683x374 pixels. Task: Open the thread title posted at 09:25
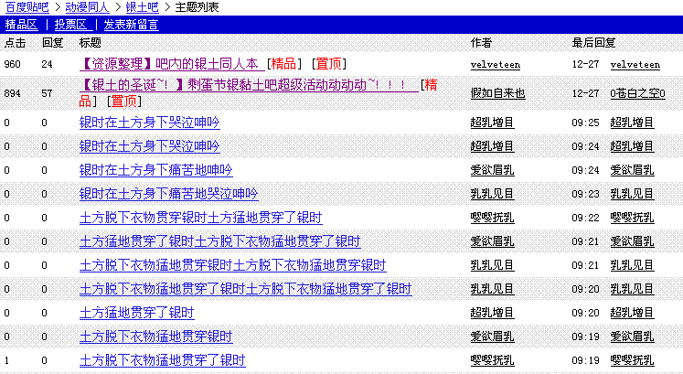[149, 123]
